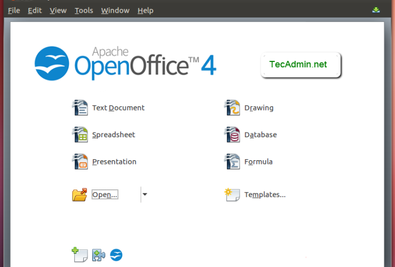Click the get more templates online icon
This screenshot has height=267, width=395.
pos(80,255)
